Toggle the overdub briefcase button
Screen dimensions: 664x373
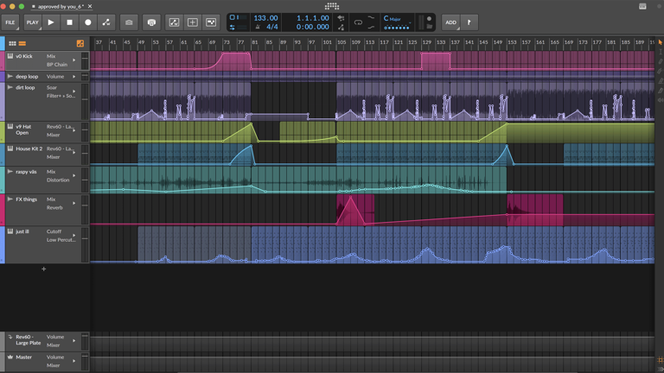129,22
